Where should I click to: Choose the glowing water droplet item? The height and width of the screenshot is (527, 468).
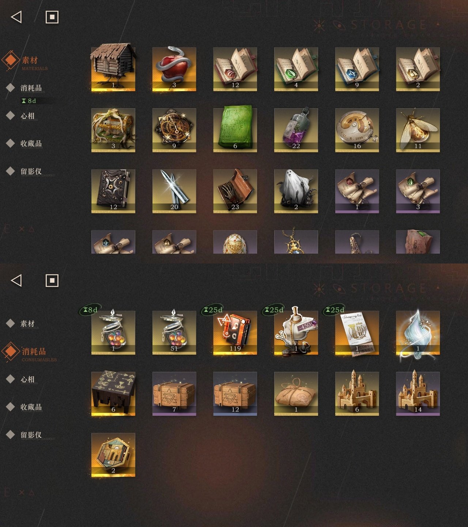click(x=418, y=333)
